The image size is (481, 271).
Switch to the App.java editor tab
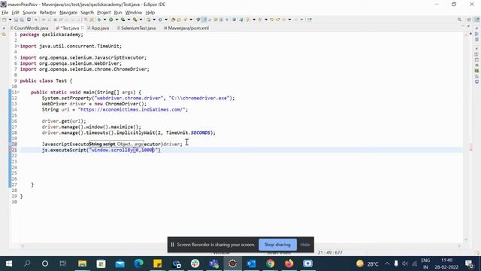click(98, 28)
